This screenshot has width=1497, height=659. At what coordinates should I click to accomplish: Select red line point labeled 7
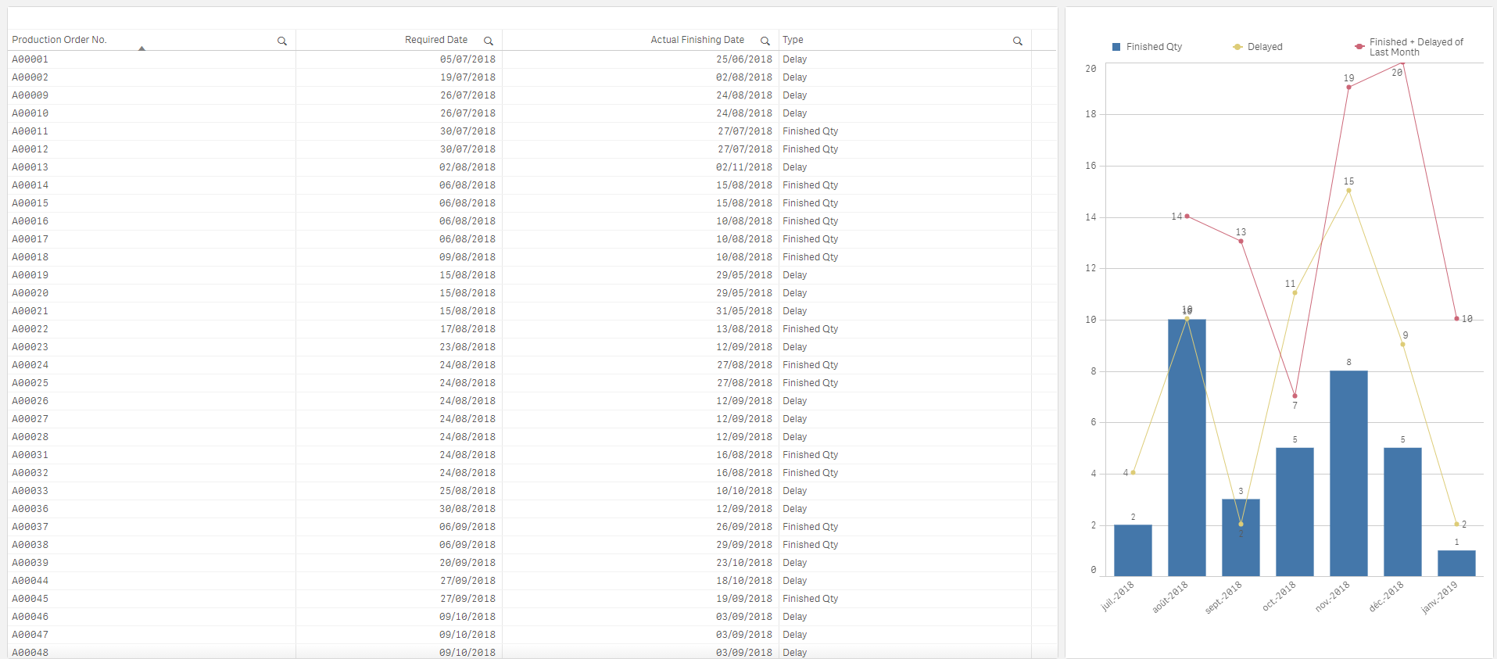(1295, 396)
